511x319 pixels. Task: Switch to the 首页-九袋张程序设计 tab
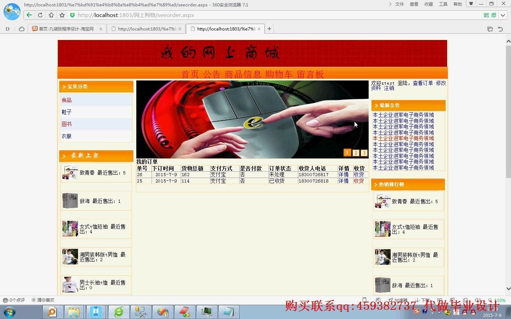(66, 29)
